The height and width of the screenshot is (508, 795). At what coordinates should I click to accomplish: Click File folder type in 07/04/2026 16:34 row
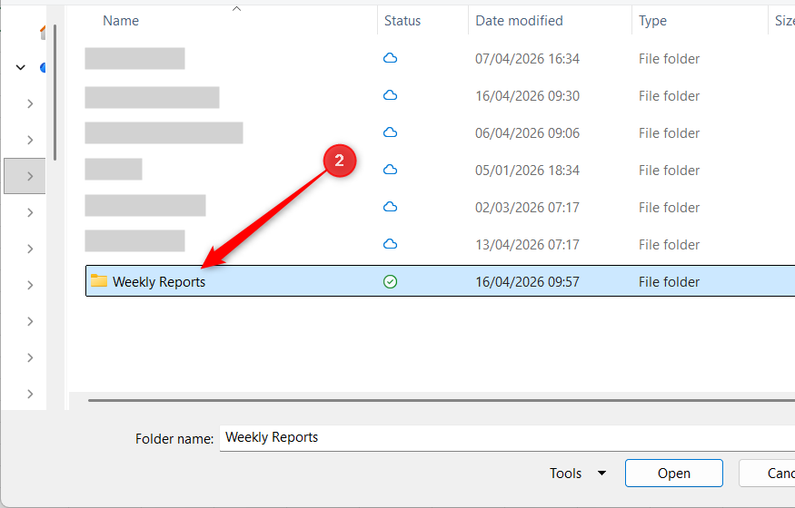coord(669,59)
